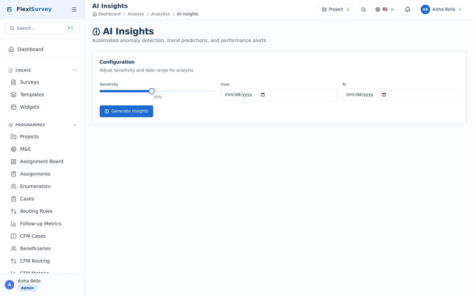Click the blue filled part of Sensitivity slider

tap(124, 91)
